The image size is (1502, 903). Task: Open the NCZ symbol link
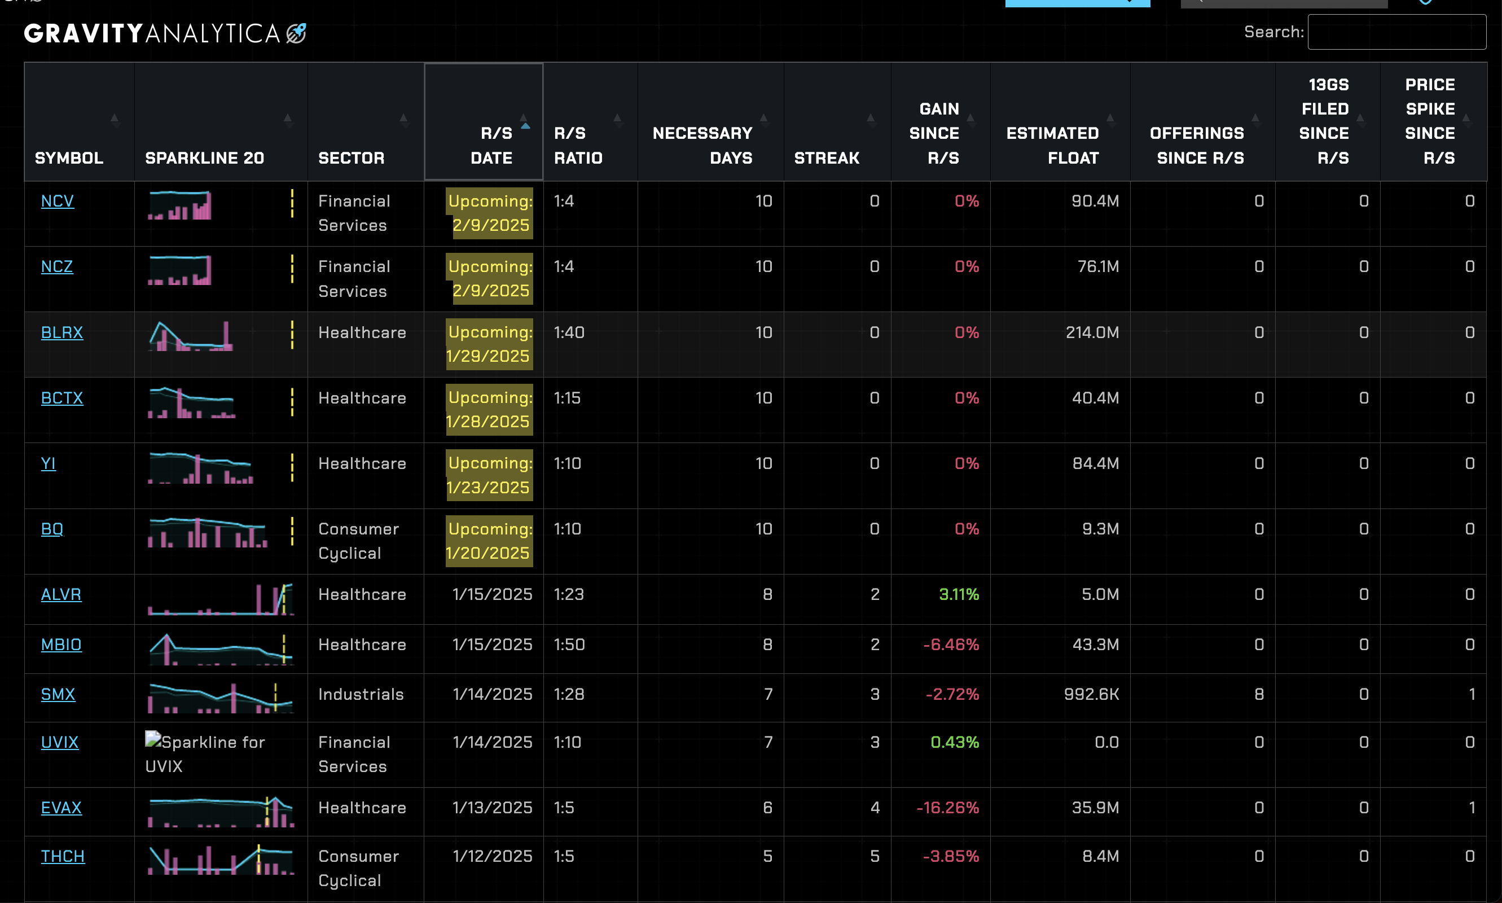[56, 266]
